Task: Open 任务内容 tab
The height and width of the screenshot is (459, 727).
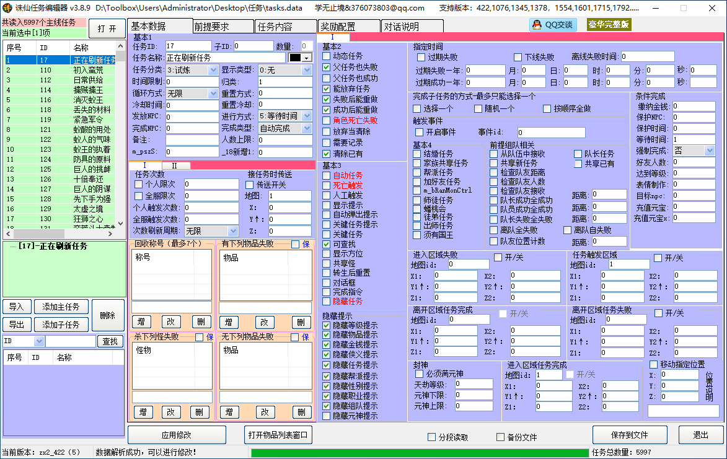Action: click(x=286, y=27)
